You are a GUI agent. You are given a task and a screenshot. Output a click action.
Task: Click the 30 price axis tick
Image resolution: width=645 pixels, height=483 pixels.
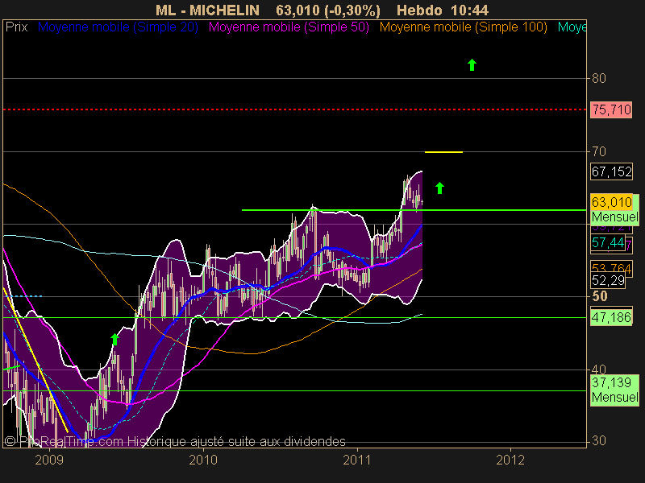pyautogui.click(x=598, y=440)
